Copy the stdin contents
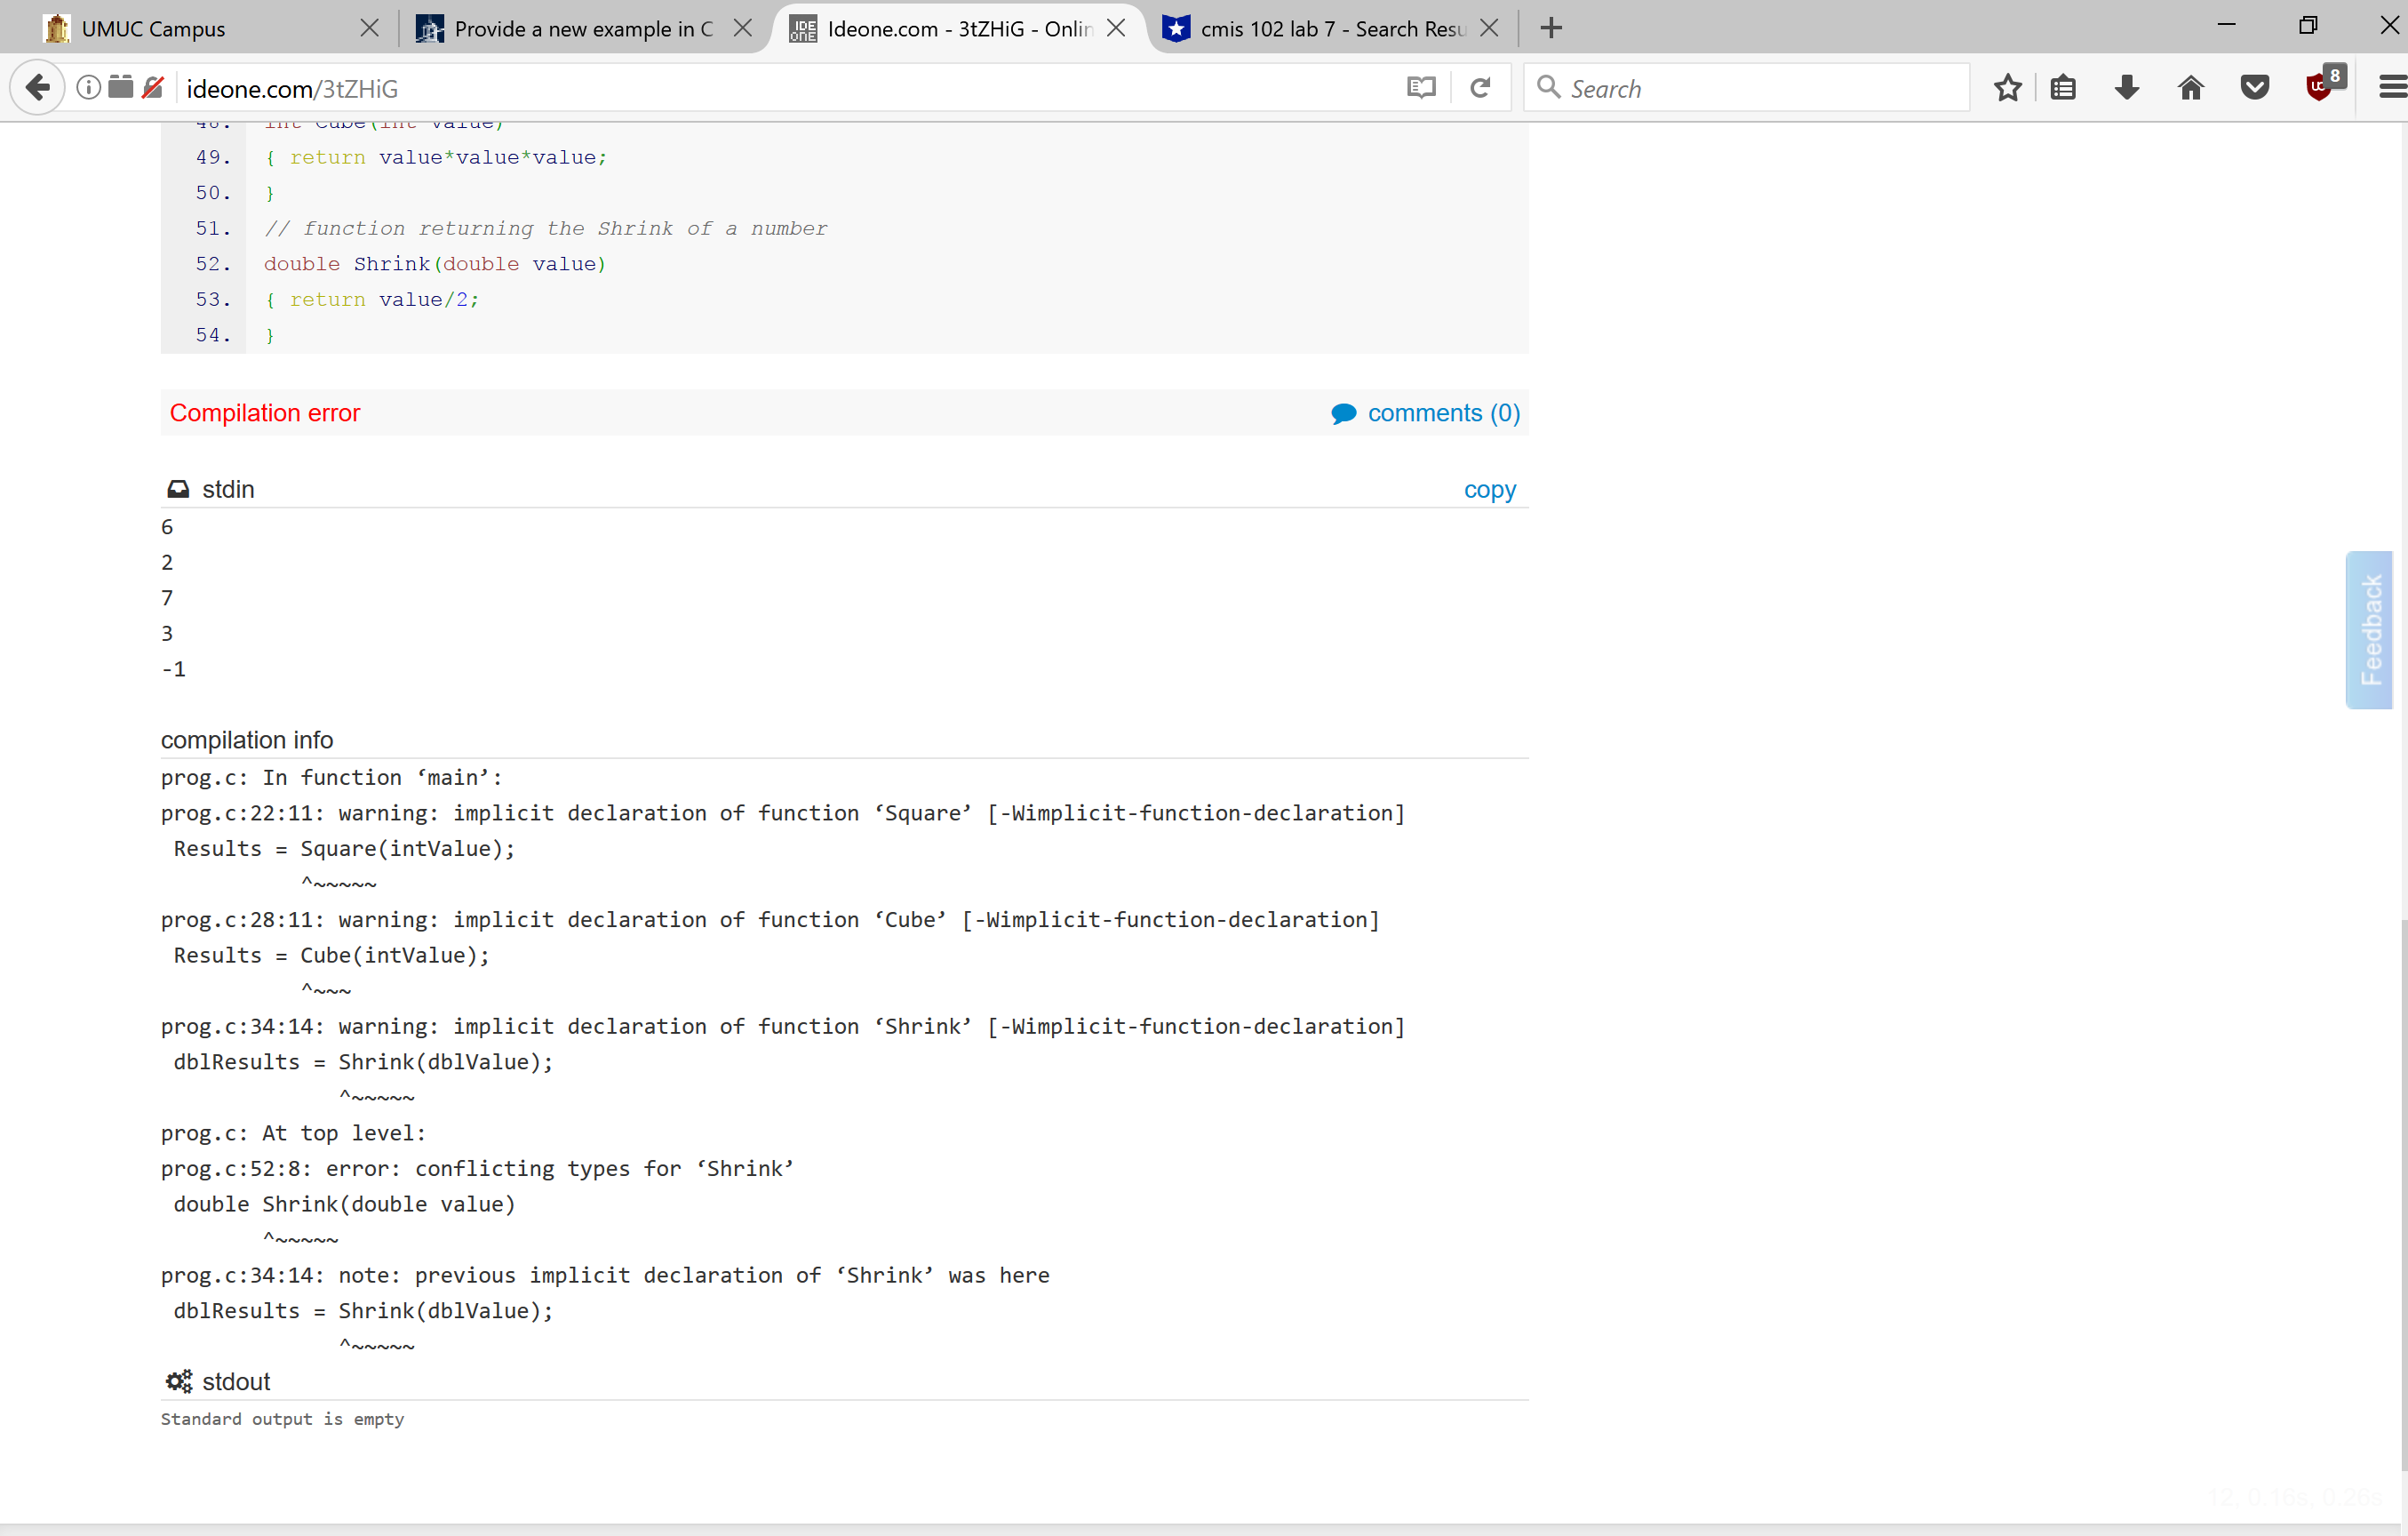Screen dimensions: 2408x1536 [1489, 489]
